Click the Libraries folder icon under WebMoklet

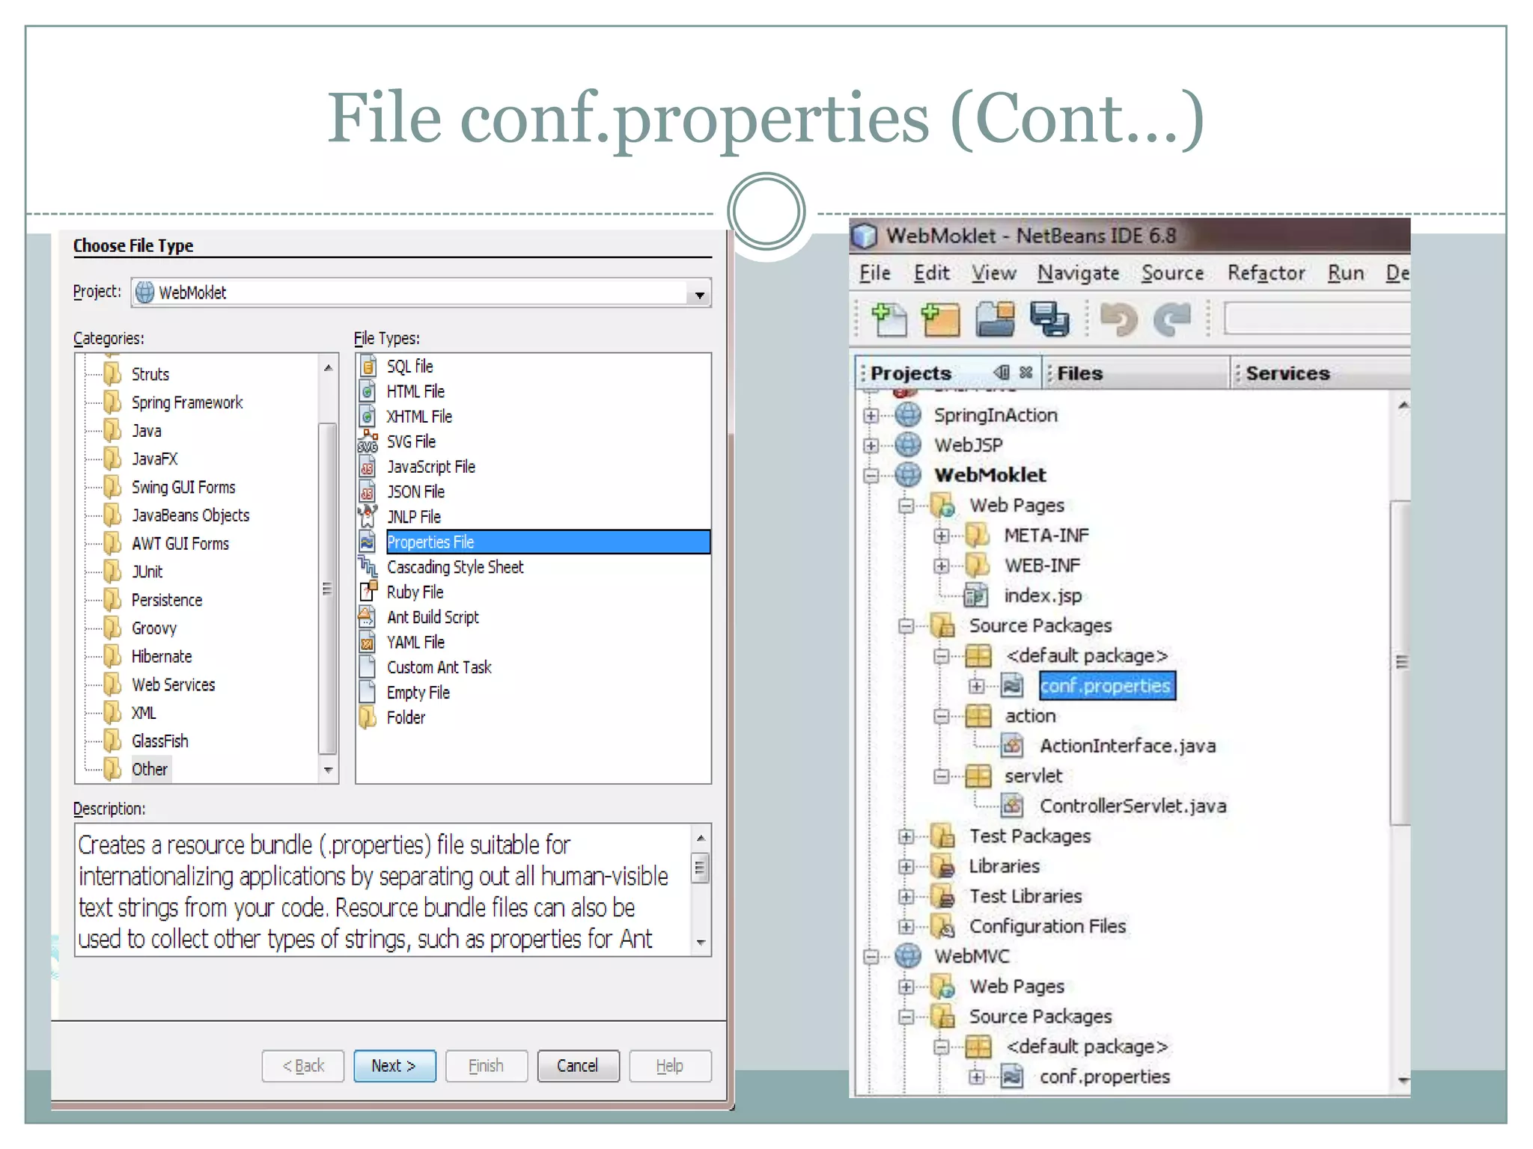click(943, 865)
